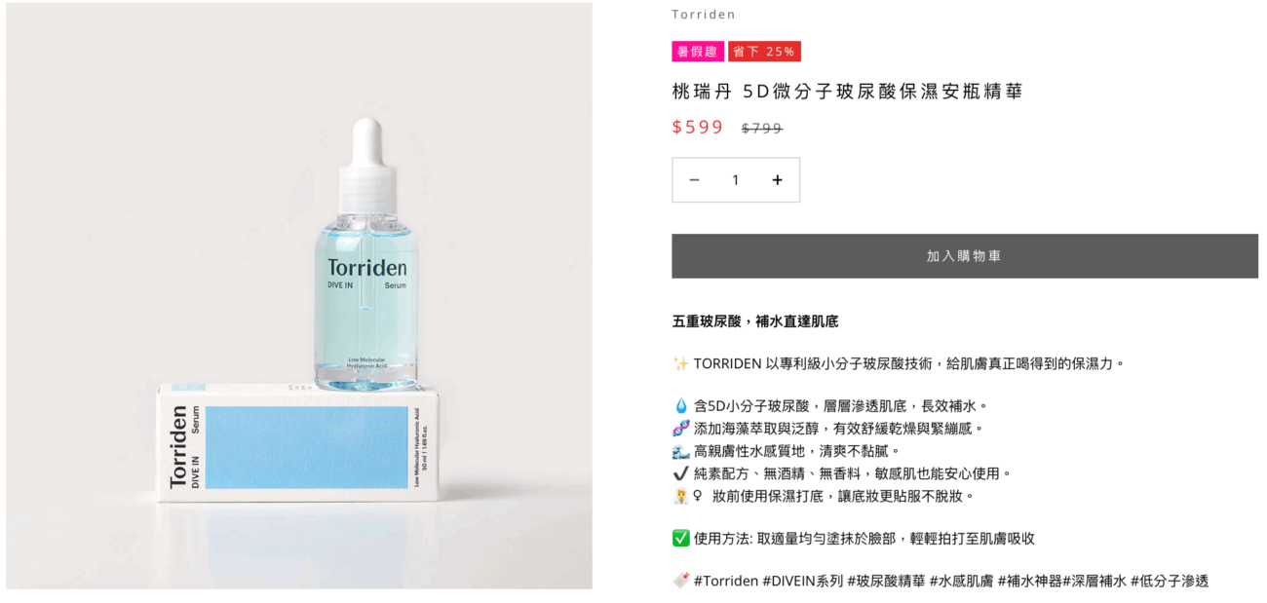
Task: Click the 暑假趣 pink tag
Action: coord(698,52)
